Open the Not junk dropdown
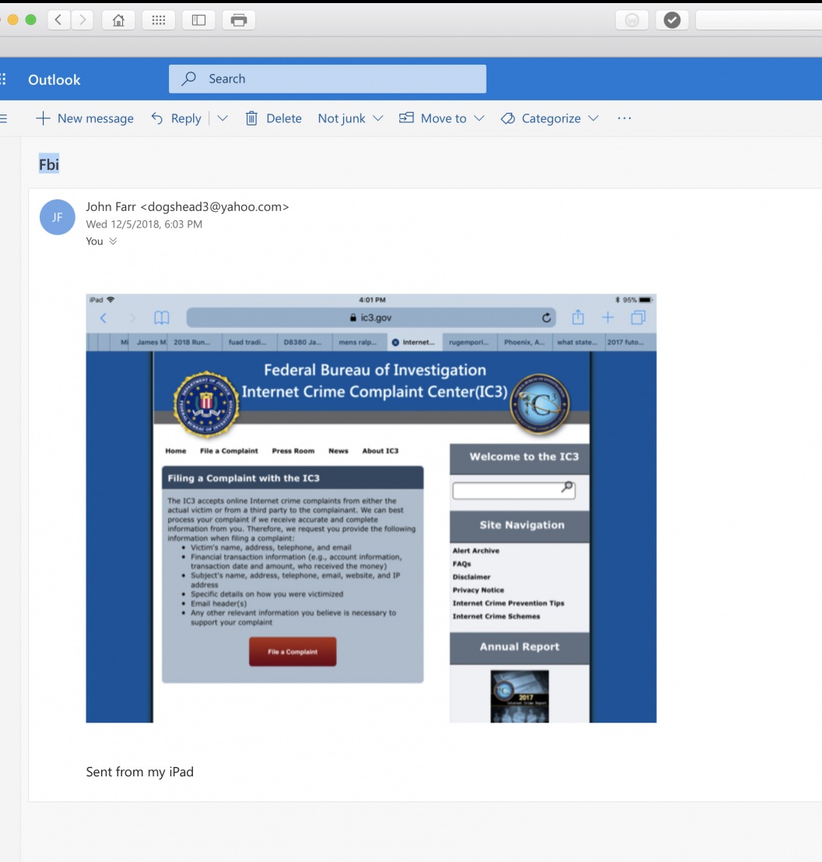 350,118
